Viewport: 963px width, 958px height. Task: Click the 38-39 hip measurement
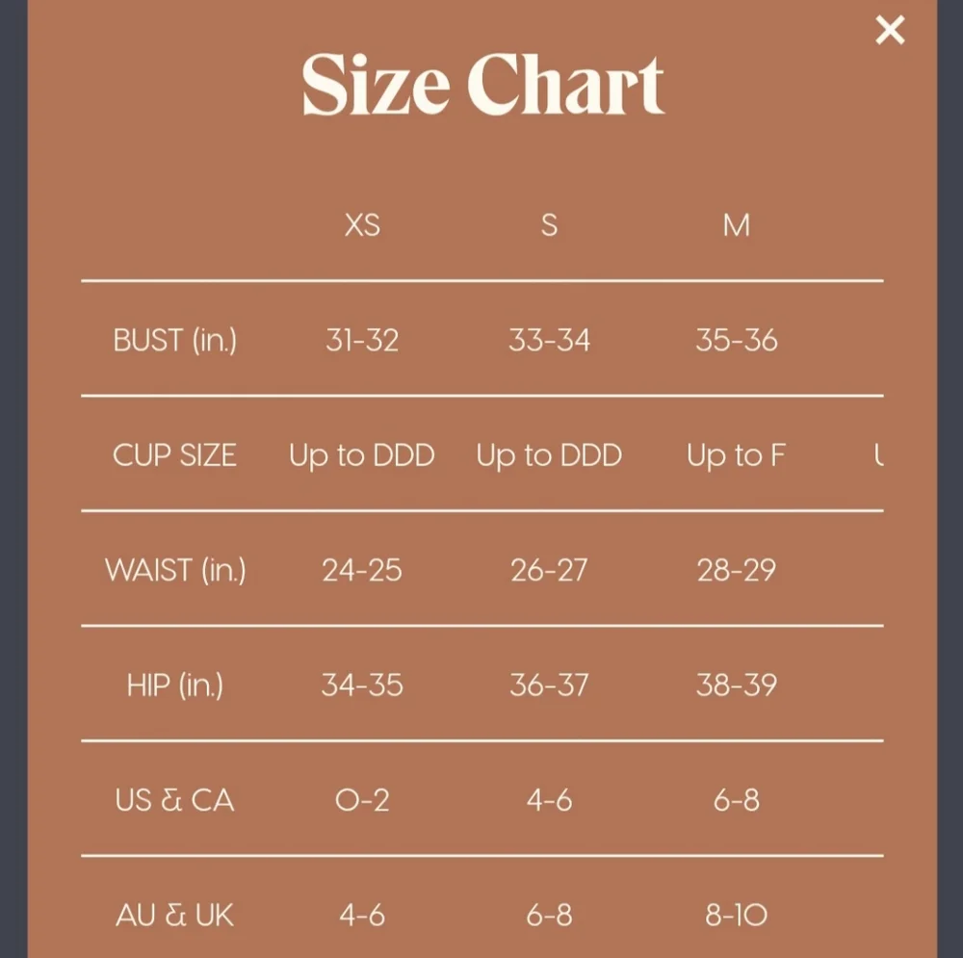[x=736, y=685]
